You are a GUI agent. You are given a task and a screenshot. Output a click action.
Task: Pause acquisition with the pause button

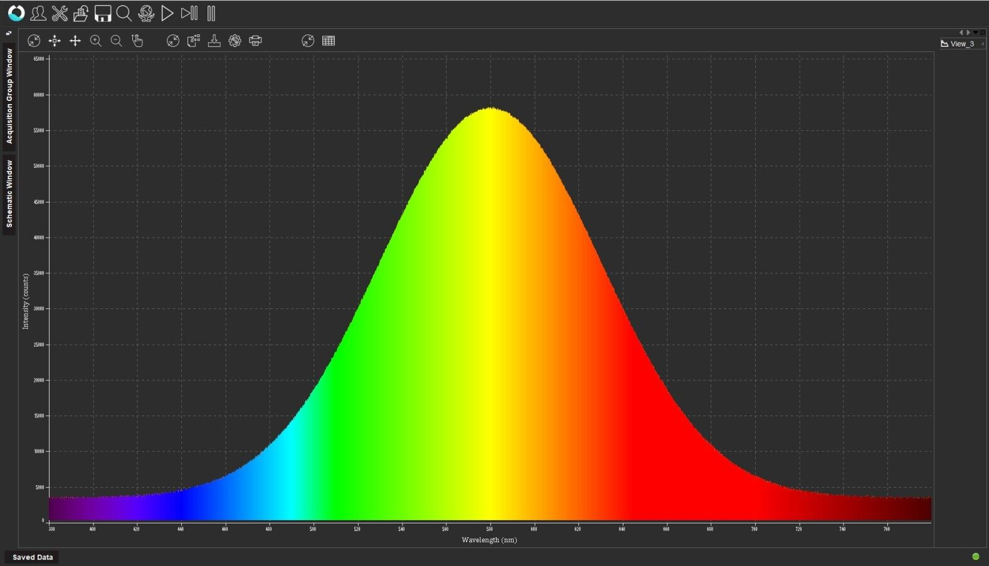click(x=211, y=13)
